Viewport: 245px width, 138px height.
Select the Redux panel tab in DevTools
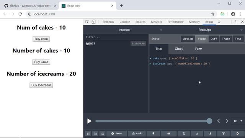tap(209, 22)
